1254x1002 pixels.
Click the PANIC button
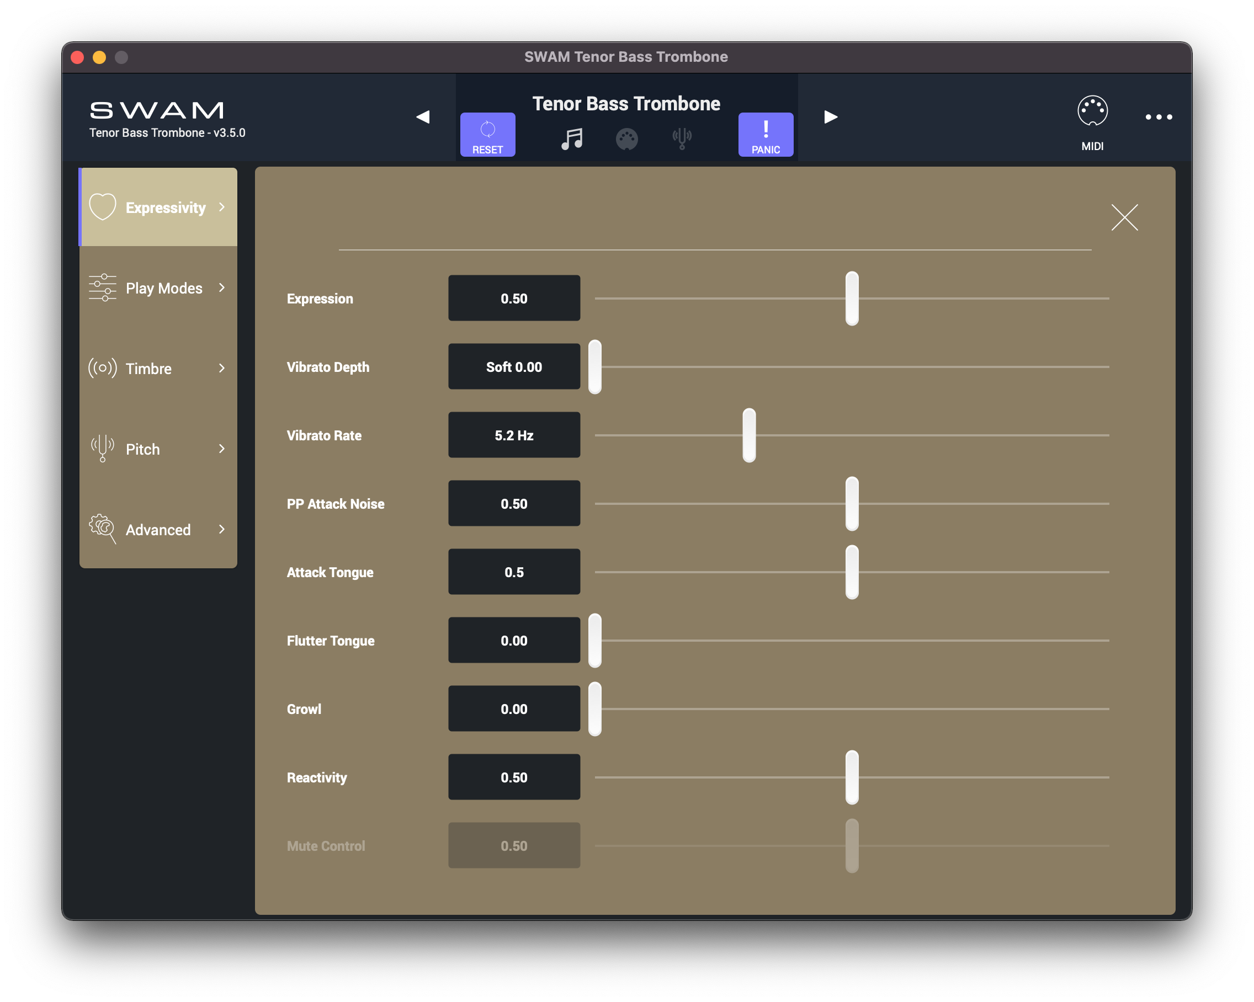coord(766,134)
